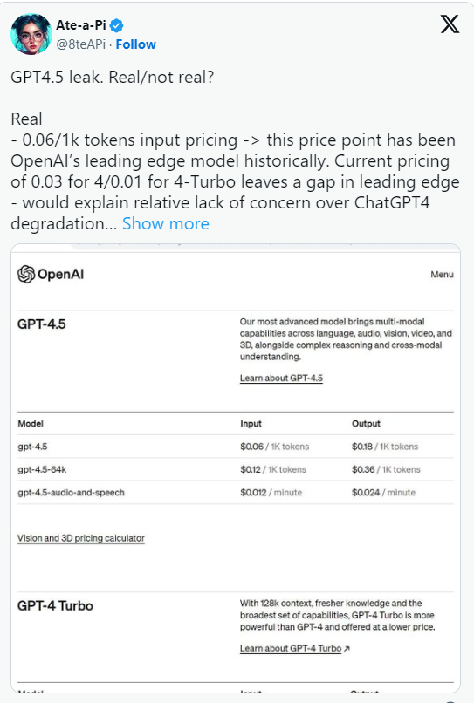Open the Learn about GPT-4 Turbo link
Screen dimensions: 474x703
(291, 648)
